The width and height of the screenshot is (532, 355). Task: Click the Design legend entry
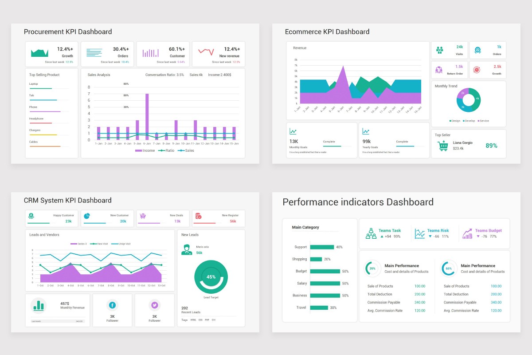[x=455, y=121]
